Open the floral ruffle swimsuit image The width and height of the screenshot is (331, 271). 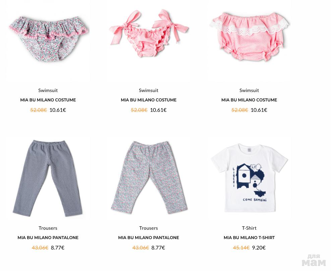[49, 39]
